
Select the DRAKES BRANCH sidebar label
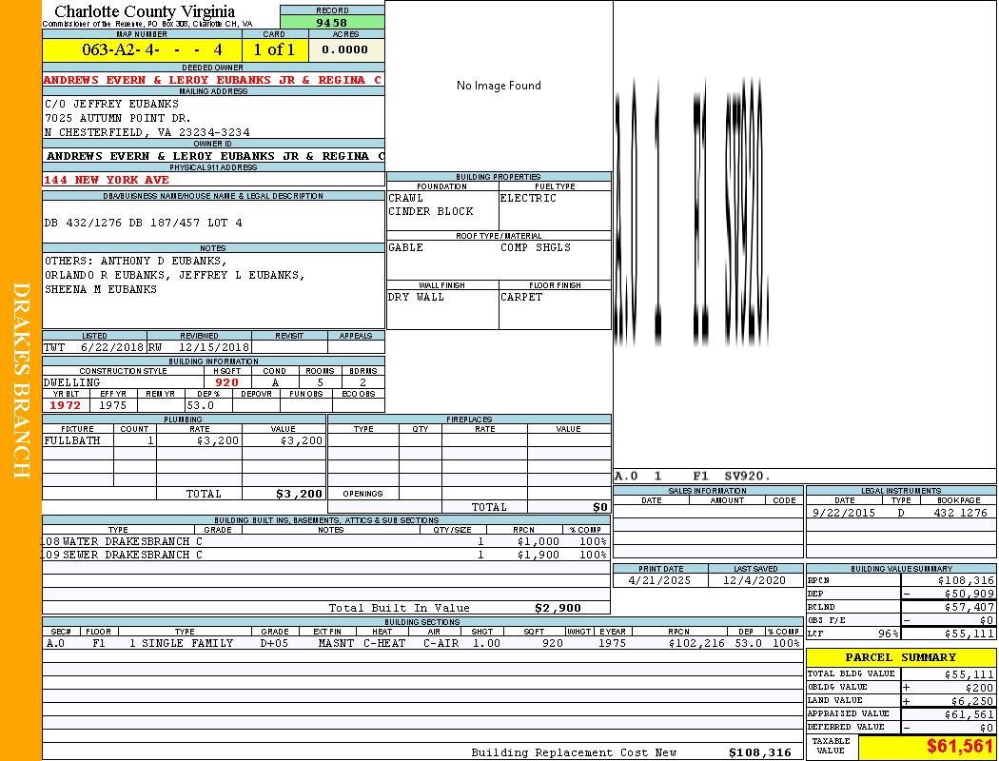(21, 380)
